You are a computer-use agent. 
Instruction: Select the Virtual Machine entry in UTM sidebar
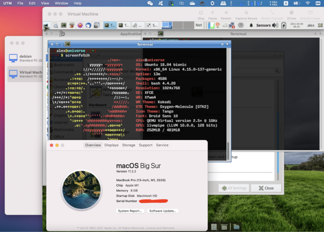[x=25, y=74]
